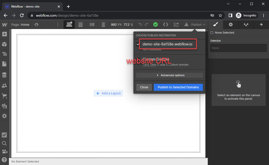Toggle the browser side panel

point(230,15)
